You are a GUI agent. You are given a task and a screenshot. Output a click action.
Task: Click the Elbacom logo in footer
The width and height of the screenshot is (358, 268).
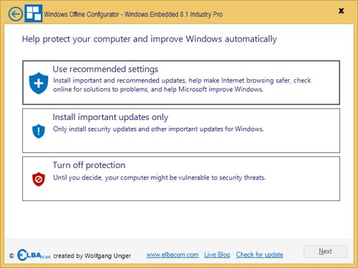pyautogui.click(x=34, y=255)
